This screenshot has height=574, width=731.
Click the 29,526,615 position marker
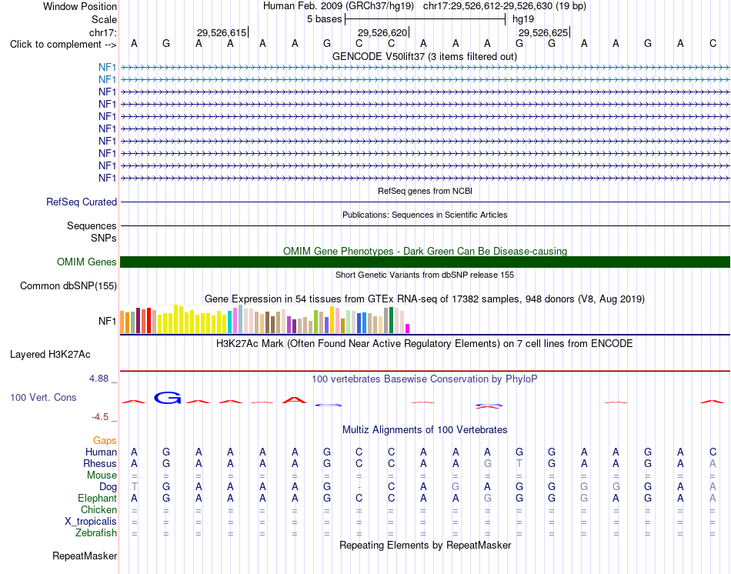222,32
